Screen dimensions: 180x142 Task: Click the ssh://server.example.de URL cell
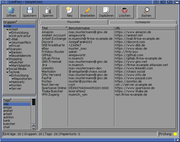133,85
